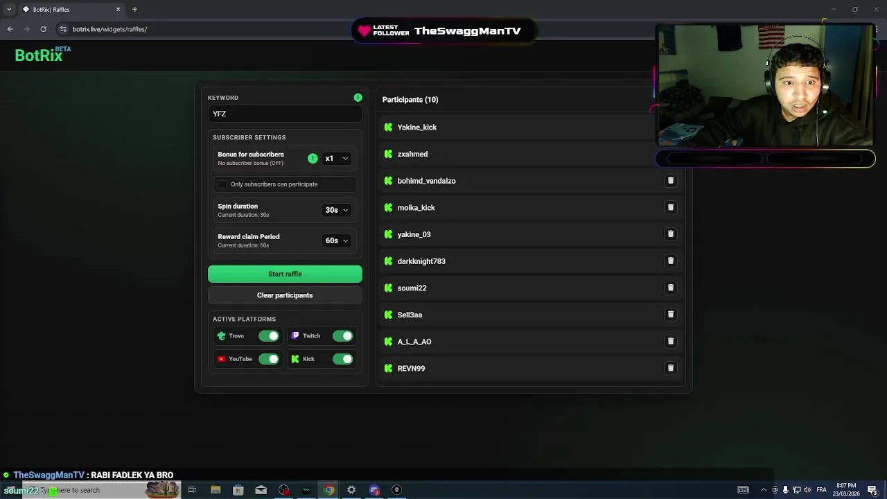Click Clear participants button
887x499 pixels.
pyautogui.click(x=285, y=295)
